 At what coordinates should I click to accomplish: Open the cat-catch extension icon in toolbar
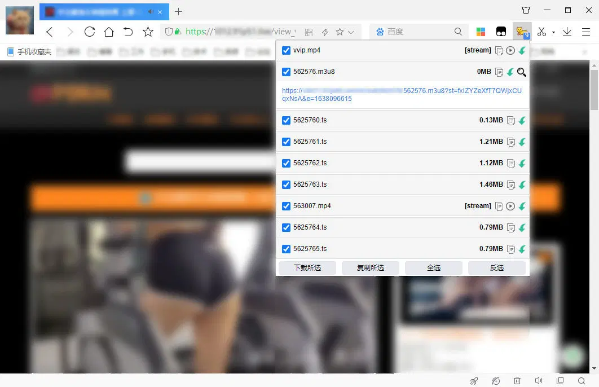(x=522, y=32)
